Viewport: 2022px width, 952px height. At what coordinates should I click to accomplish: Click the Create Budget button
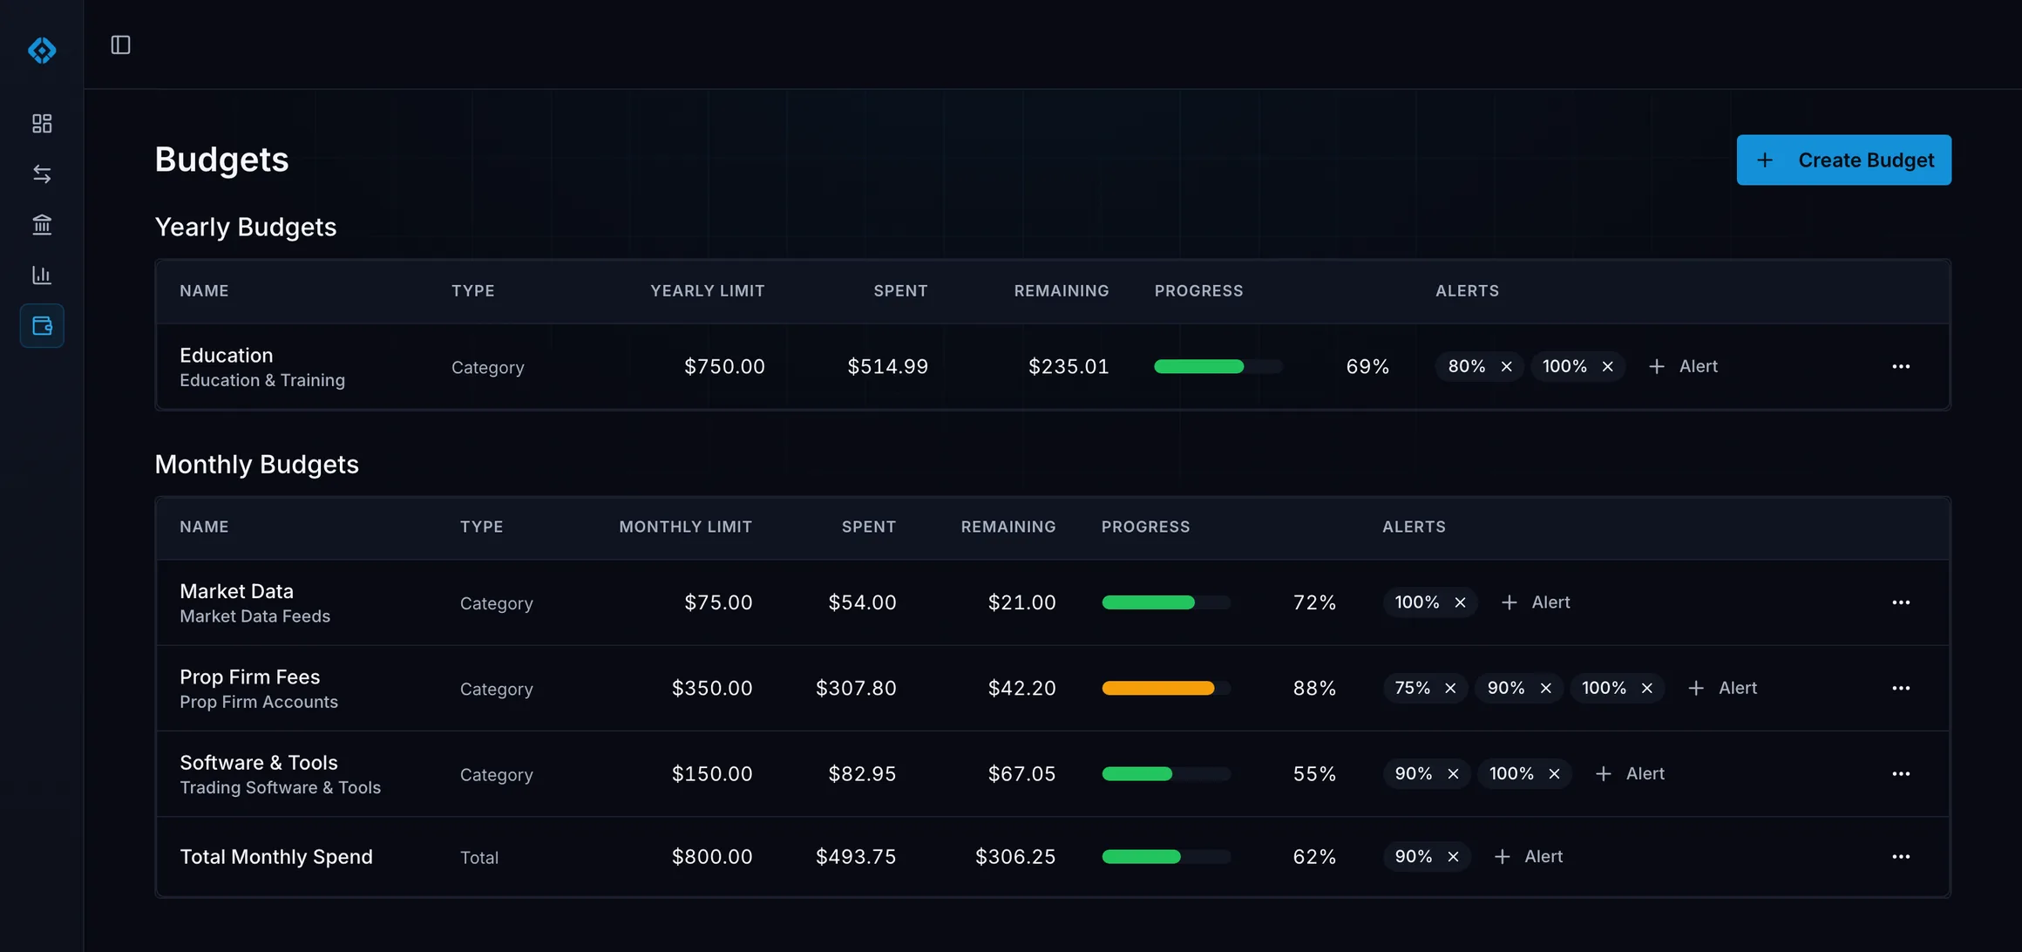click(x=1843, y=160)
